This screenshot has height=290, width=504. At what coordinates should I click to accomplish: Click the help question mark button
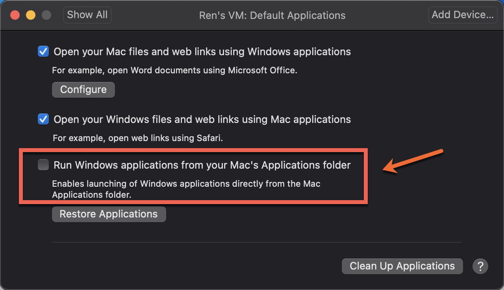tap(480, 266)
